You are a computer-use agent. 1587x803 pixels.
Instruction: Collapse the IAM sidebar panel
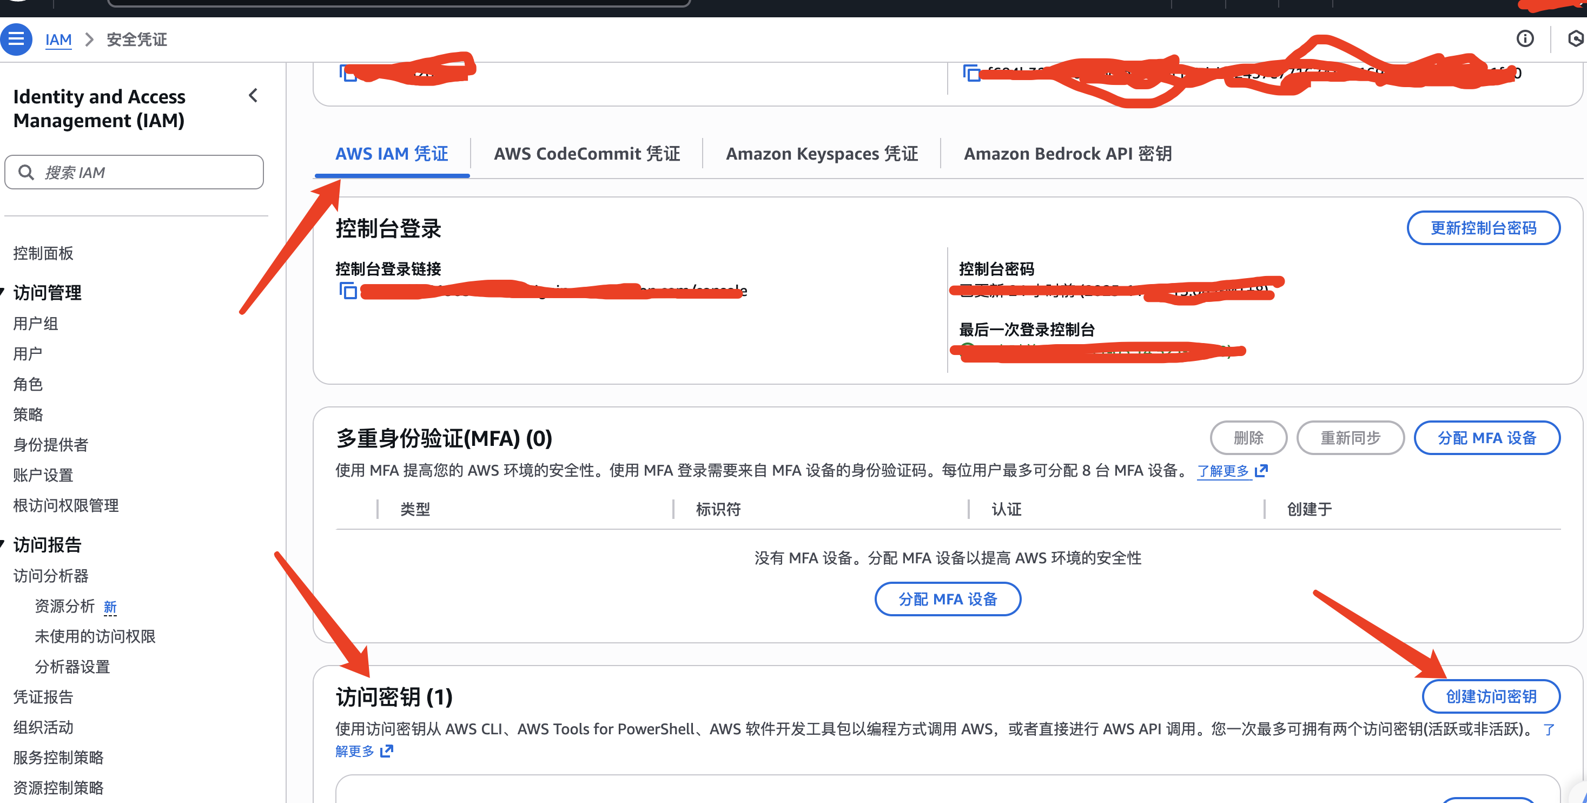(253, 96)
